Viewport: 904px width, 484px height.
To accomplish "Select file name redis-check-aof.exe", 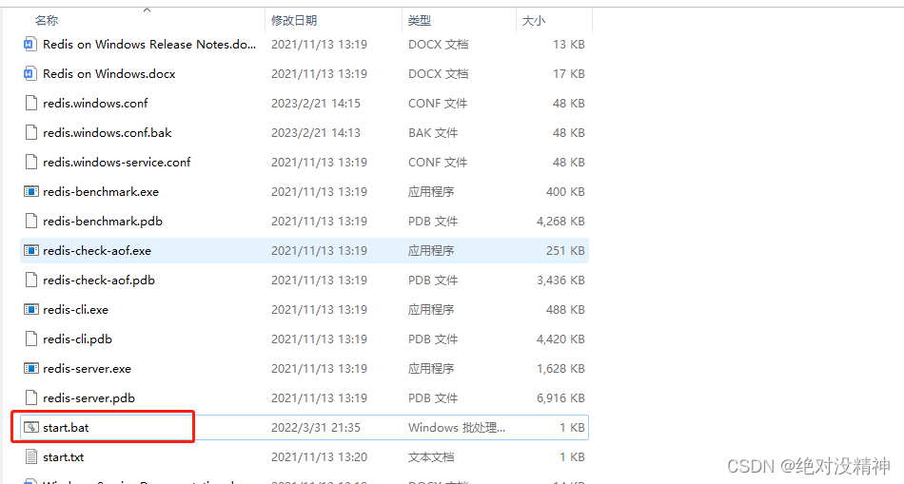I will coord(97,251).
